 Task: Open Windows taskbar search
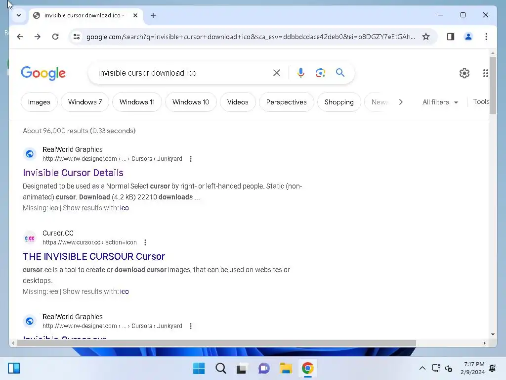[221, 368]
